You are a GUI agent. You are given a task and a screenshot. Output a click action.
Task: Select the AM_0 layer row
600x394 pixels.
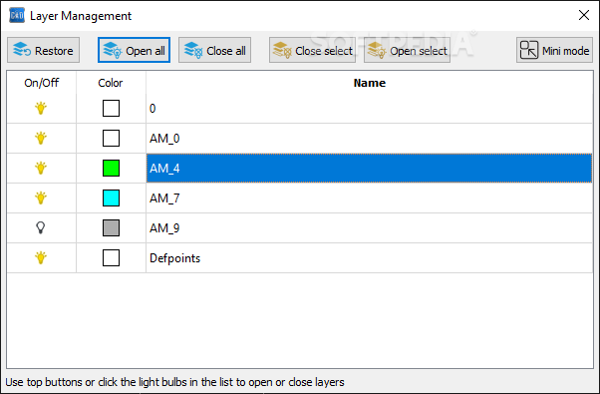click(369, 139)
